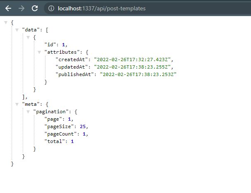Select the updatedAt value 2022-02-26T17:38:23.255Z

132,67
